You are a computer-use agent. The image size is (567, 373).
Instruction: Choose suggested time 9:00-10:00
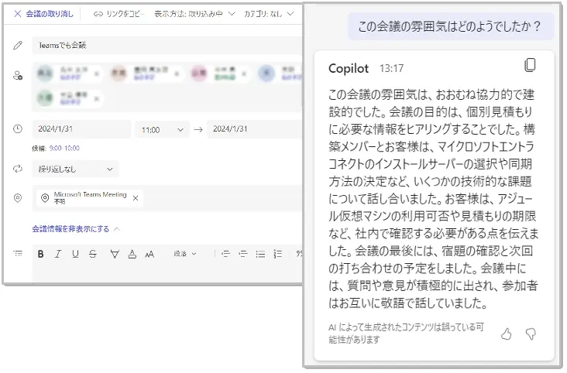coord(64,148)
